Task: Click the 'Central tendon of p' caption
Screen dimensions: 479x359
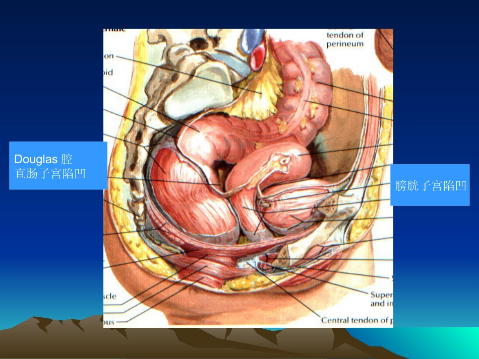Action: (357, 320)
